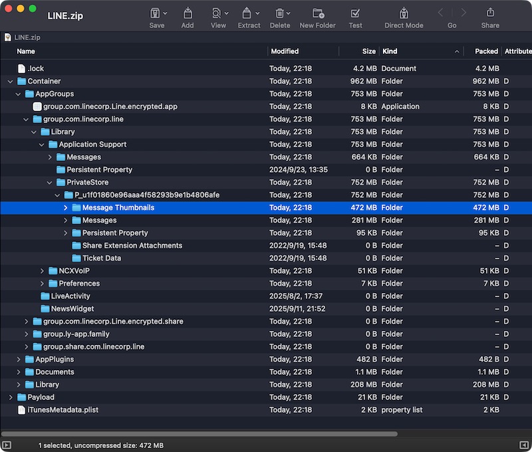Click the New Folder toolbar icon

(x=318, y=13)
